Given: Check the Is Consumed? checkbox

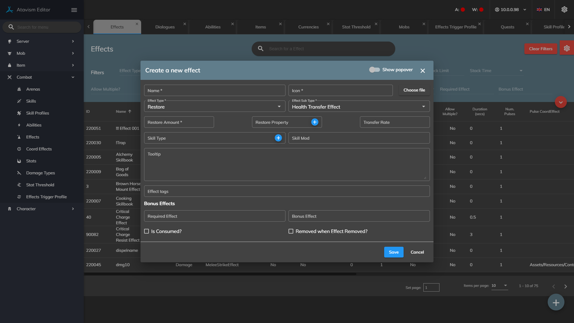Looking at the screenshot, I should [x=146, y=231].
